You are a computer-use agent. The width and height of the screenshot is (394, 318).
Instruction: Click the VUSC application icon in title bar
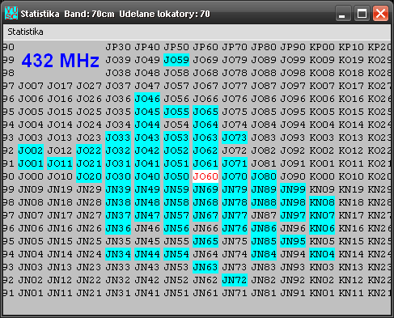tap(11, 13)
